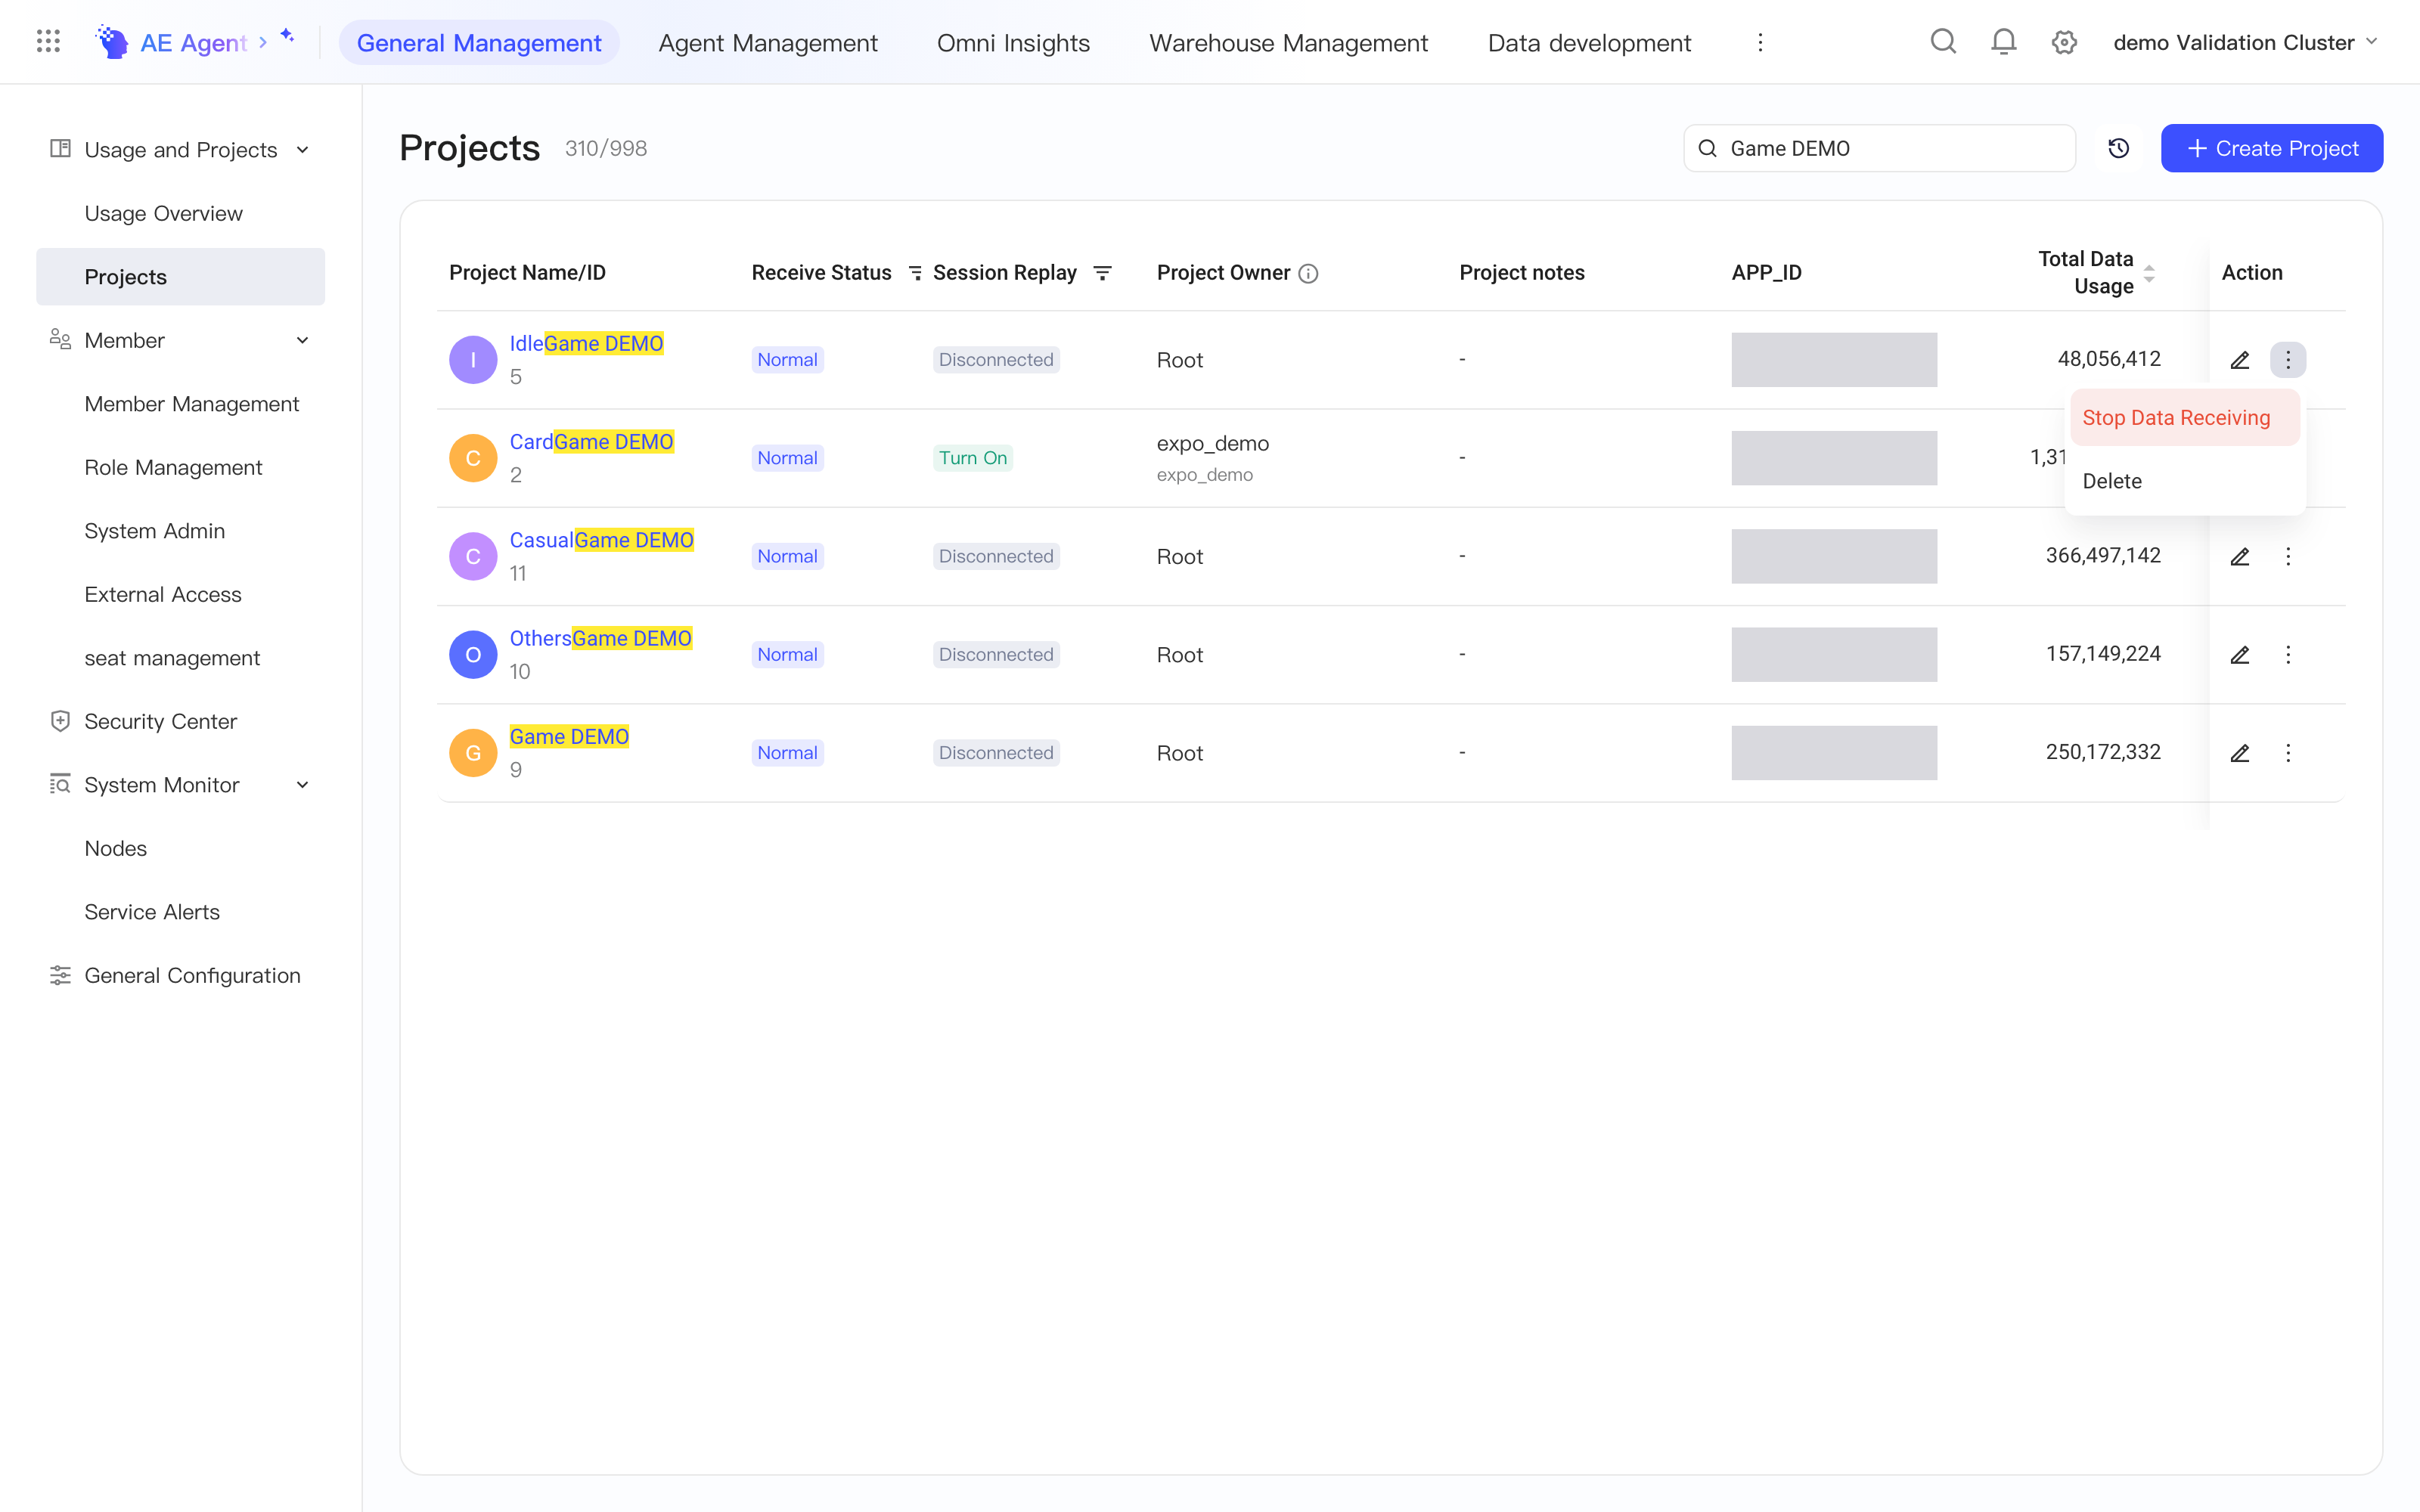
Task: Click the AE Agent logo icon
Action: point(112,42)
